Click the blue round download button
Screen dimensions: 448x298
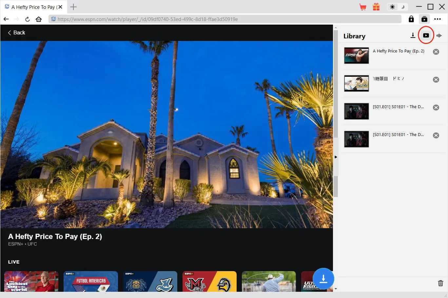pyautogui.click(x=323, y=279)
